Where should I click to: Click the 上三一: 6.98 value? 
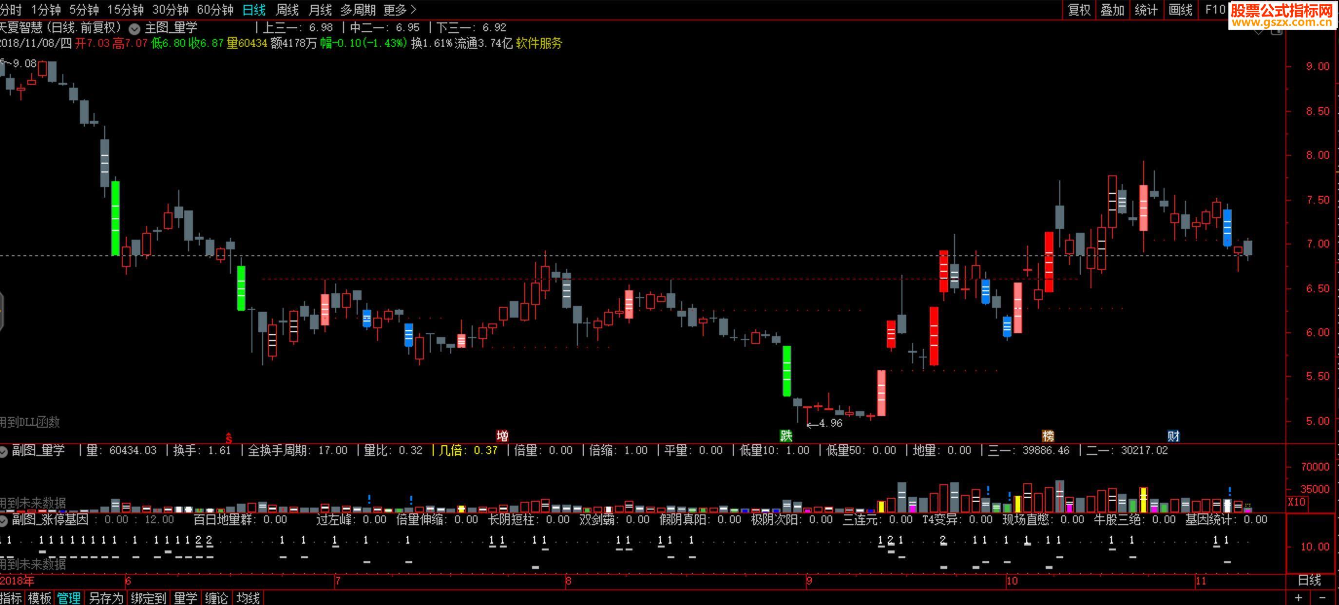click(x=297, y=28)
